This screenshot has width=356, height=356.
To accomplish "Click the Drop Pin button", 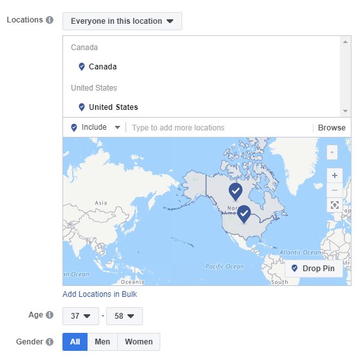I will [314, 269].
